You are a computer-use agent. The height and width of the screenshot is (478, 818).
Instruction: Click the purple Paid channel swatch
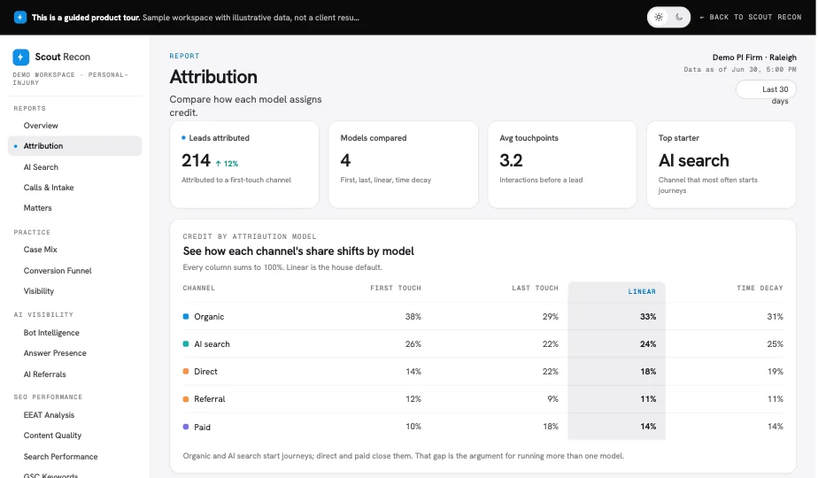click(x=186, y=427)
